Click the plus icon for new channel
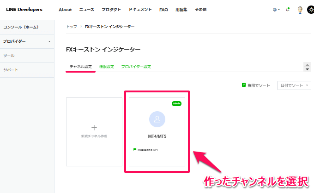 pyautogui.click(x=94, y=127)
